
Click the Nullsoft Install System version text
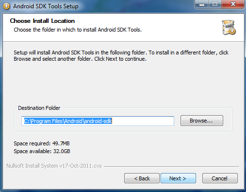click(x=54, y=166)
